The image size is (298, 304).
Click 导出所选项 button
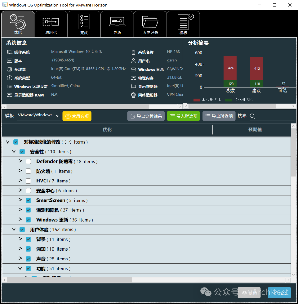click(x=219, y=116)
